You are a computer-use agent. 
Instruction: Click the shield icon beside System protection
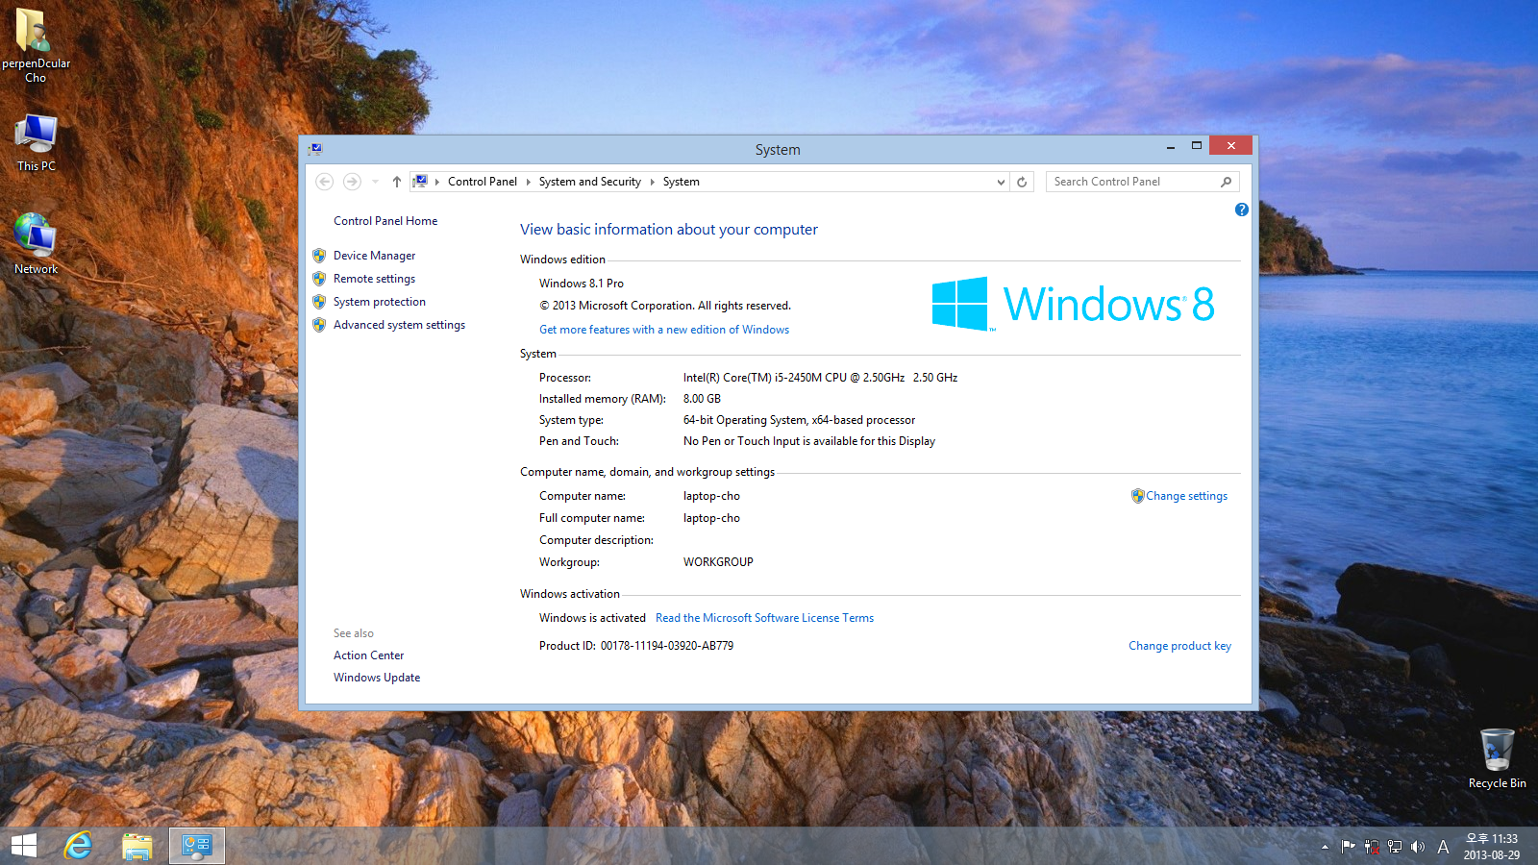(x=319, y=302)
